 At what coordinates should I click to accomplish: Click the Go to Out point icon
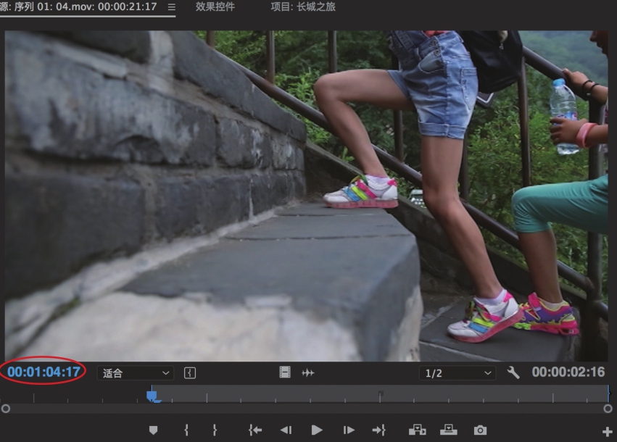pos(378,430)
